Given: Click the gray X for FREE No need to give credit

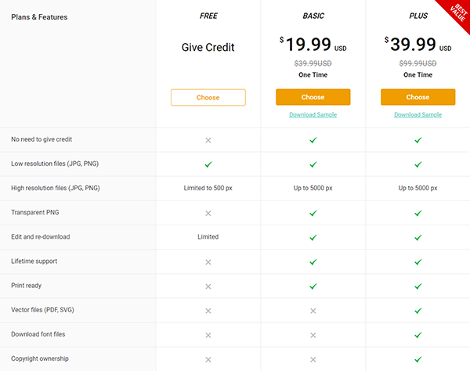Looking at the screenshot, I should [x=208, y=140].
